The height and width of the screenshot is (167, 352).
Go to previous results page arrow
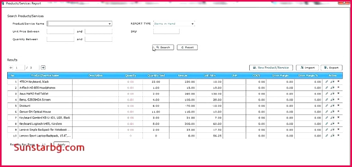coord(11,68)
